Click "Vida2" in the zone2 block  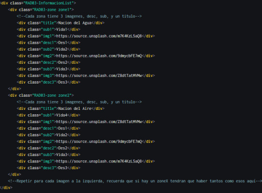coord(62,135)
